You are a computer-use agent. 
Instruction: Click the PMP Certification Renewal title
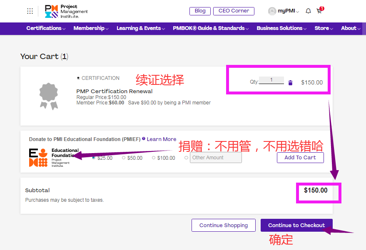click(x=115, y=91)
